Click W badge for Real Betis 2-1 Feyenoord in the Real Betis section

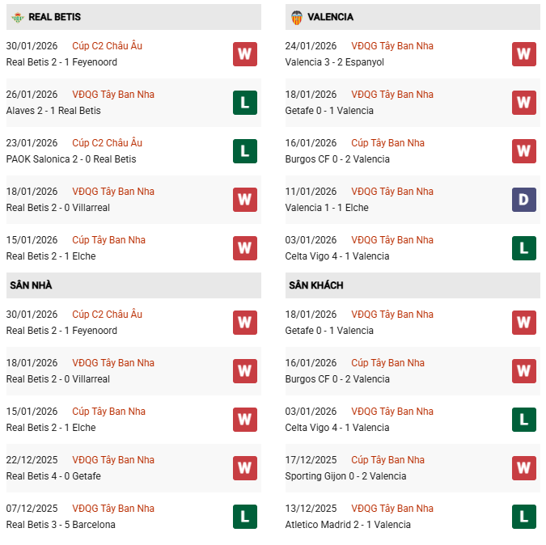tap(245, 54)
